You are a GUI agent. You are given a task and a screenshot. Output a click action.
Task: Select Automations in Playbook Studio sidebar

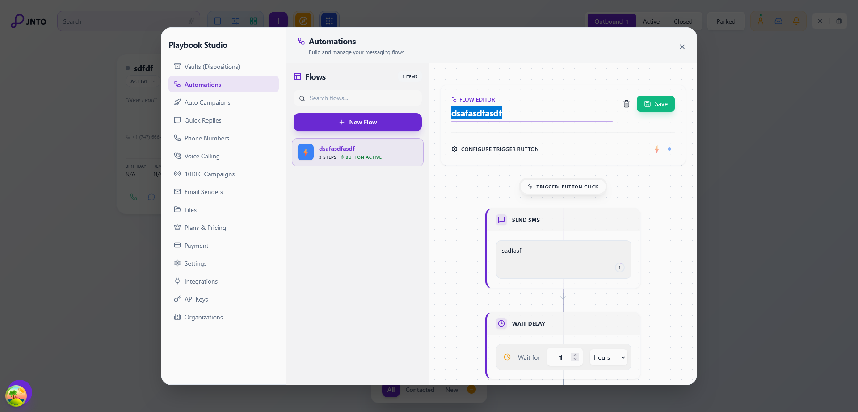click(x=223, y=85)
